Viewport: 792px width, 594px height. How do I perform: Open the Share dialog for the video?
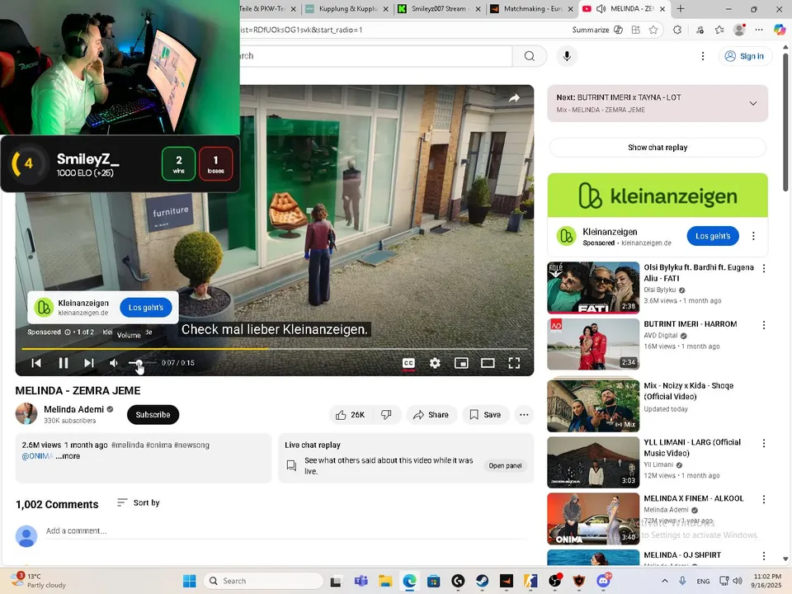point(431,415)
